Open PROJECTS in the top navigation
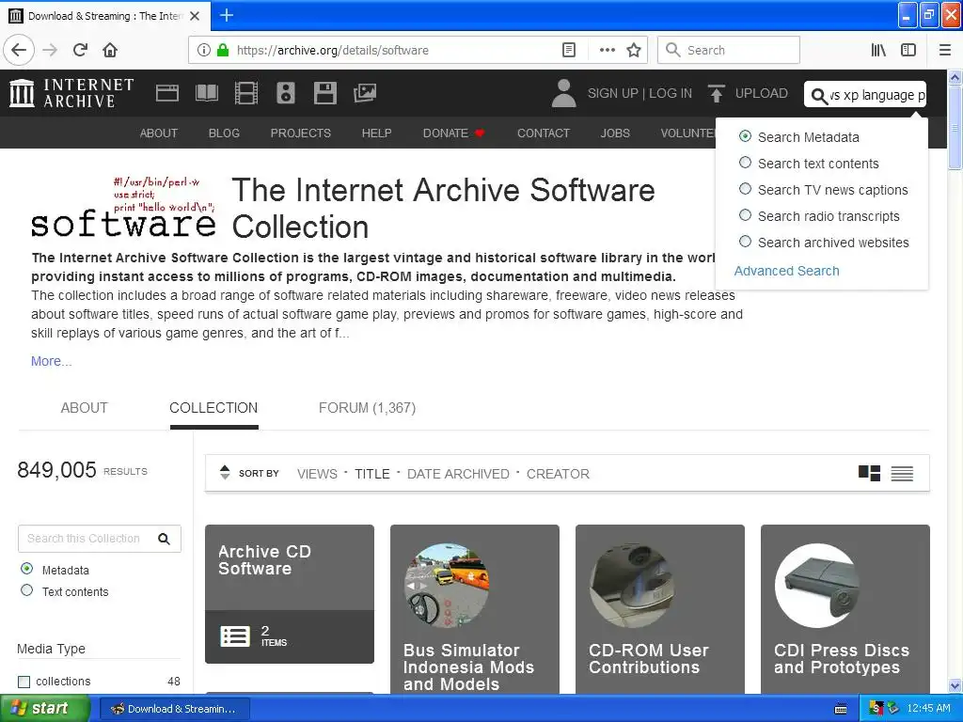The width and height of the screenshot is (963, 722). click(x=301, y=133)
